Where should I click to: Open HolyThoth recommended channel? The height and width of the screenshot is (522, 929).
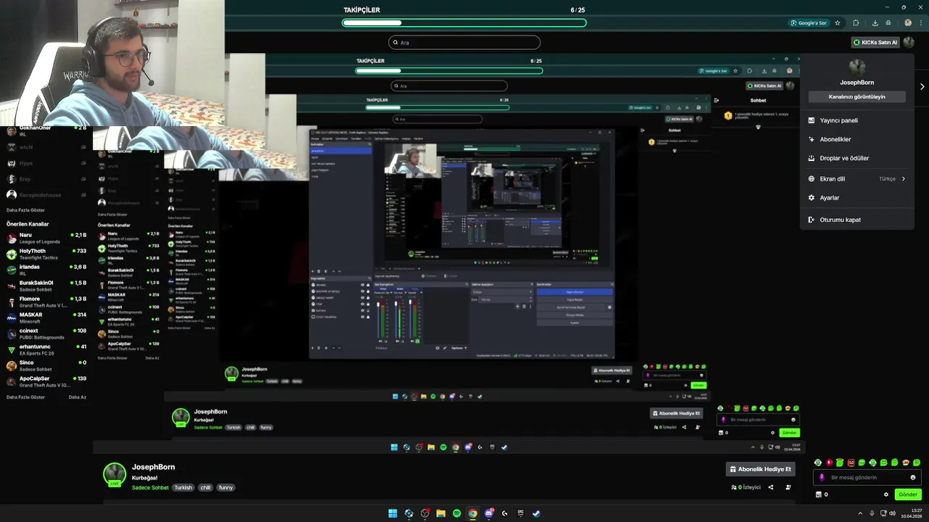coord(46,254)
